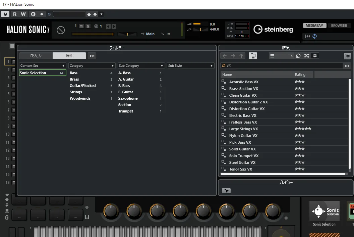Go forward in results navigation
Image resolution: width=354 pixels, height=237 pixels.
233,56
